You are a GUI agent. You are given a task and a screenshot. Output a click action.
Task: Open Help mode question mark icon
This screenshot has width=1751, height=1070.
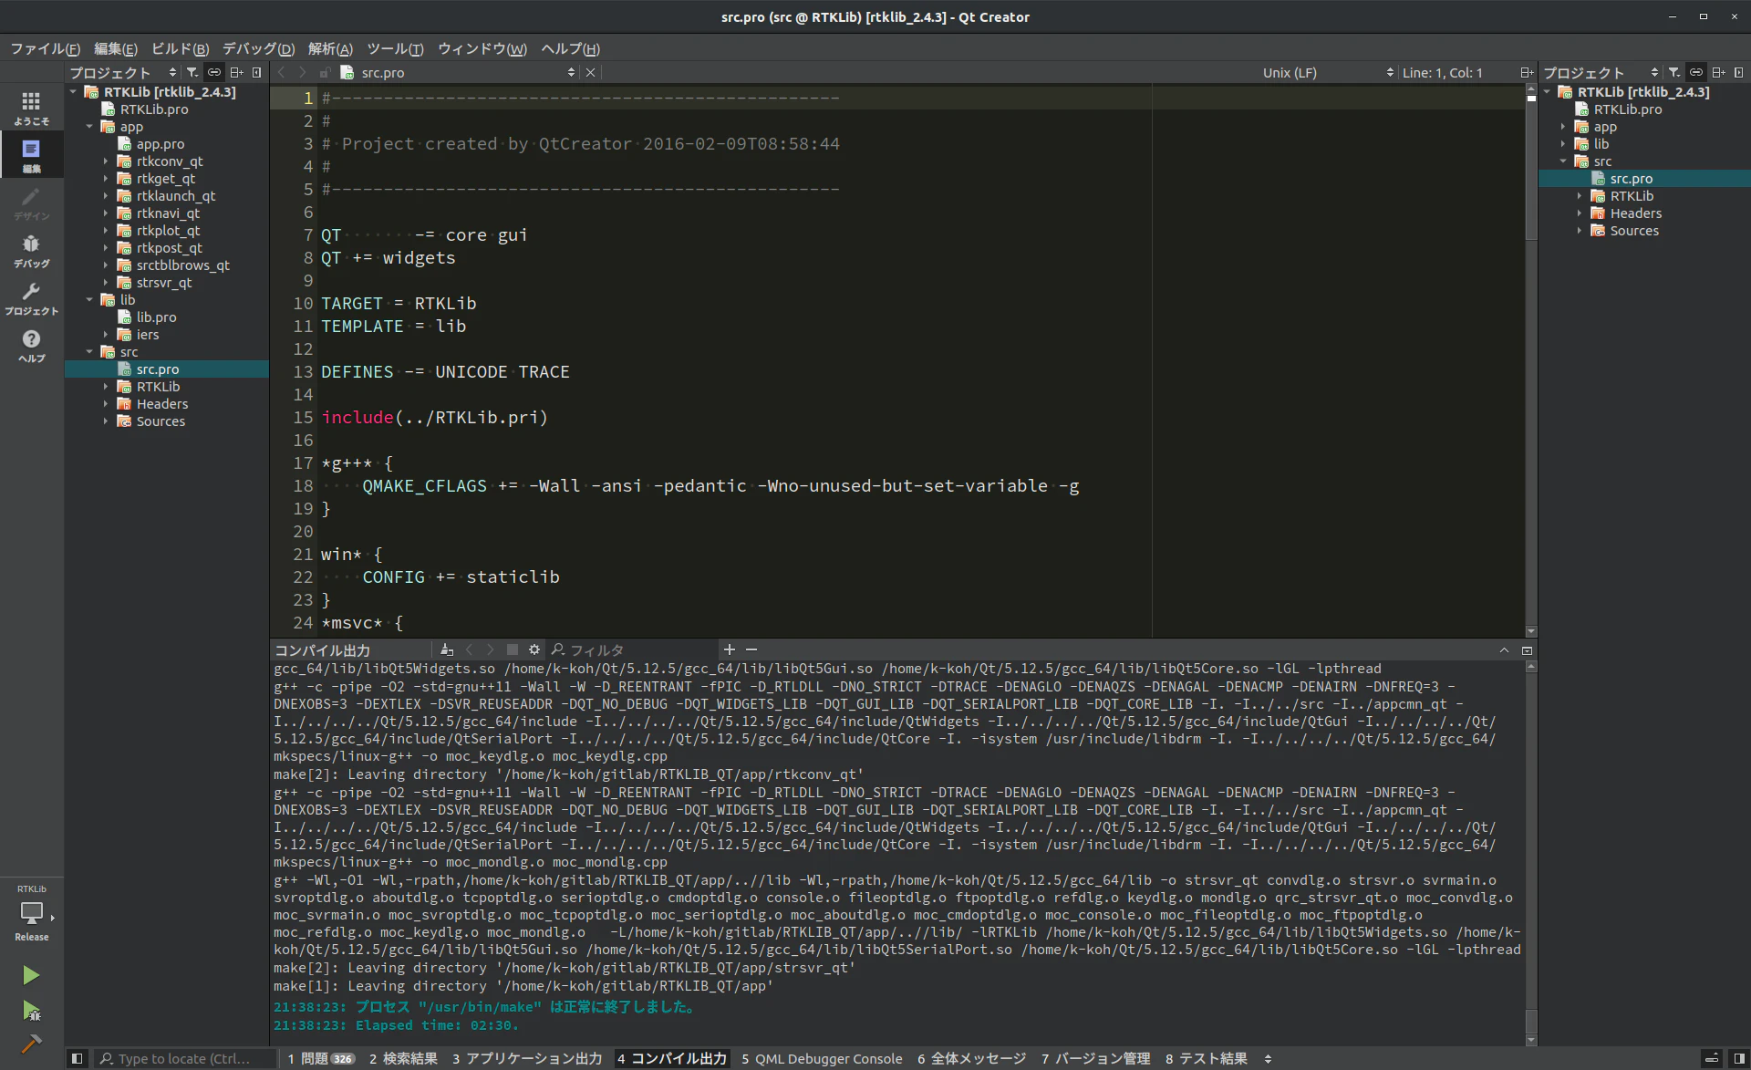coord(31,345)
